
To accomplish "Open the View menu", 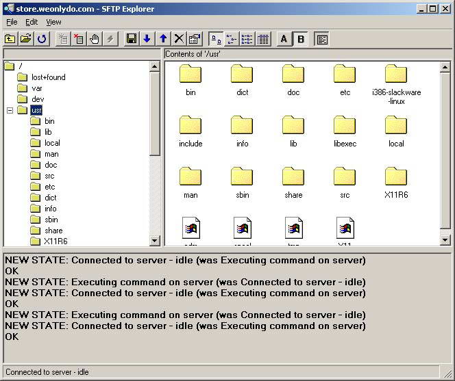I will coord(53,22).
